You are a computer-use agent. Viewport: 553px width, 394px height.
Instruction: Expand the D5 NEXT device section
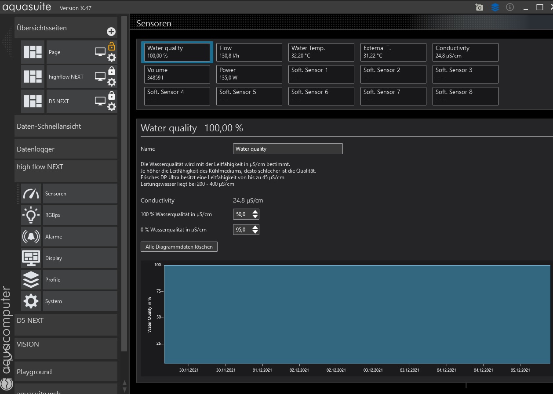click(66, 325)
